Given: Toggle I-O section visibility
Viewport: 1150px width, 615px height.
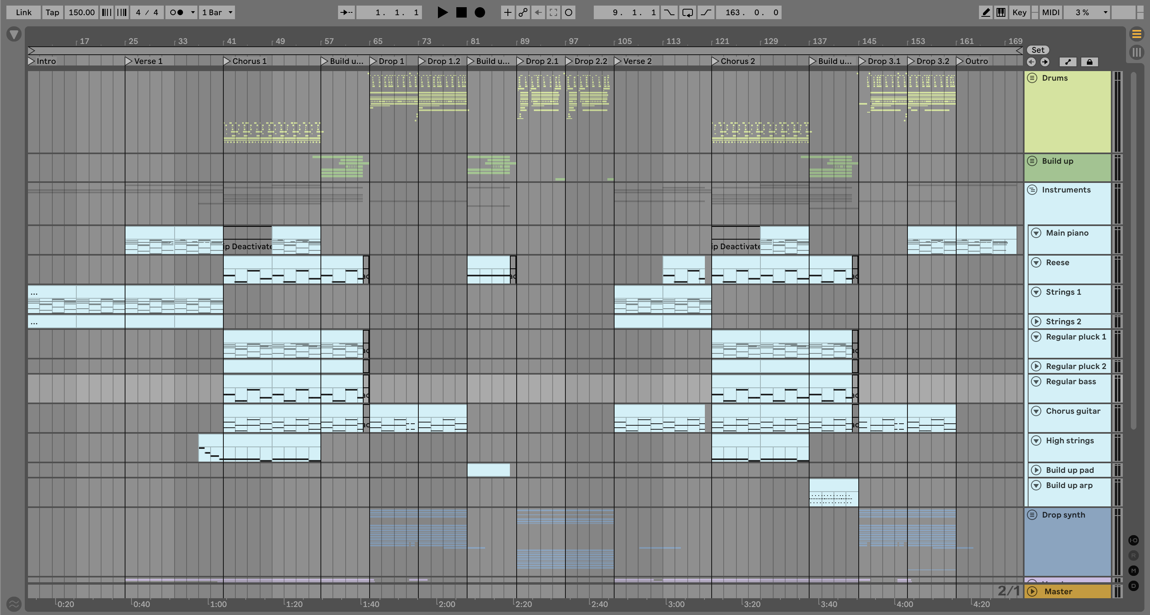Looking at the screenshot, I should [x=1134, y=540].
